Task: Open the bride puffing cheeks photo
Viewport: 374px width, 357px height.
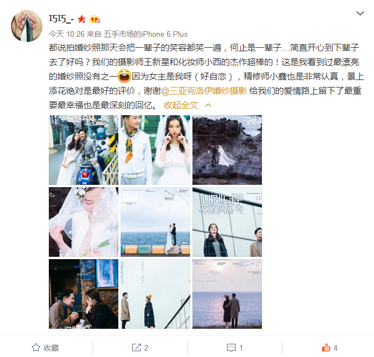Action: 155,150
